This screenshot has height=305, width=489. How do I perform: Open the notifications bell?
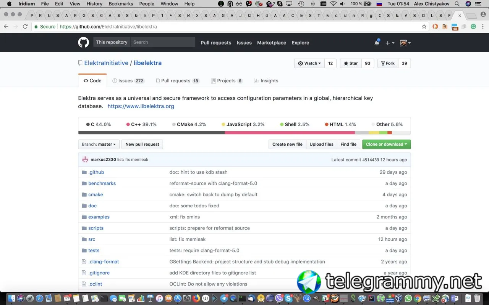tap(377, 43)
